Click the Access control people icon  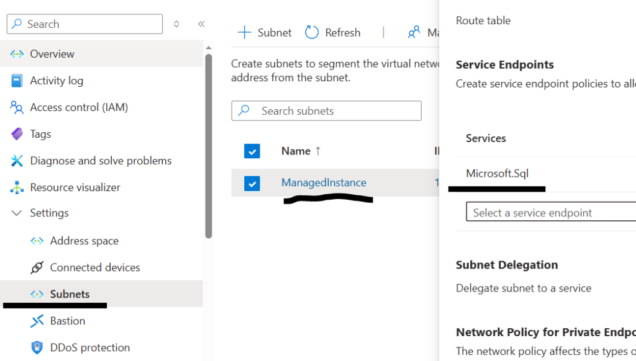point(17,107)
